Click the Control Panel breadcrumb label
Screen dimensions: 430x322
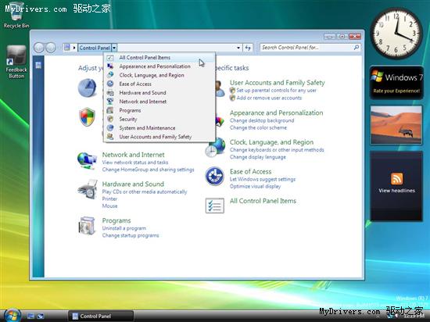click(95, 48)
